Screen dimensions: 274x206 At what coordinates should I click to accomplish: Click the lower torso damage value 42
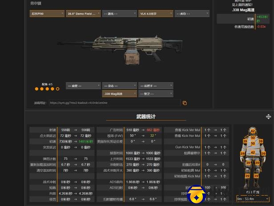(x=253, y=152)
